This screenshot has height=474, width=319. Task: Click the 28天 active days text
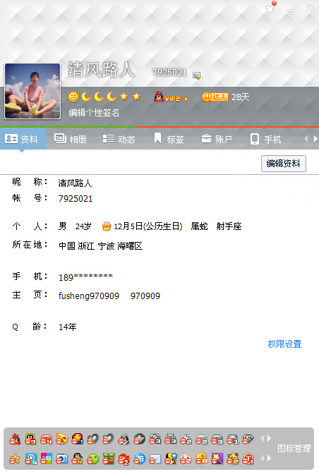coord(241,97)
